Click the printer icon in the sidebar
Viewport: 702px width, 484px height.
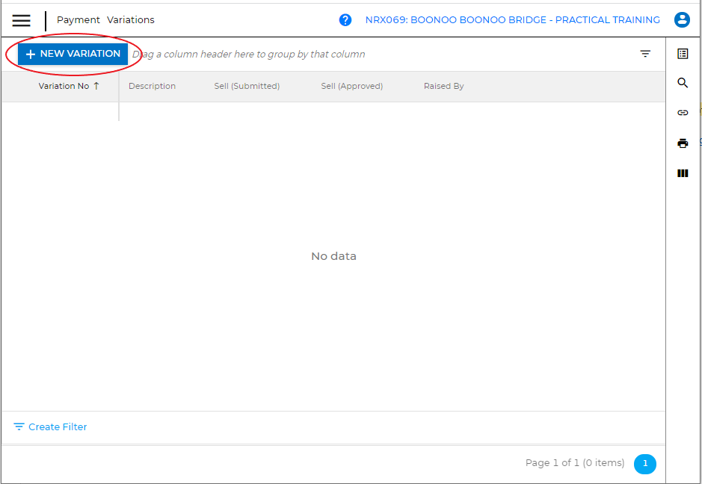(683, 143)
